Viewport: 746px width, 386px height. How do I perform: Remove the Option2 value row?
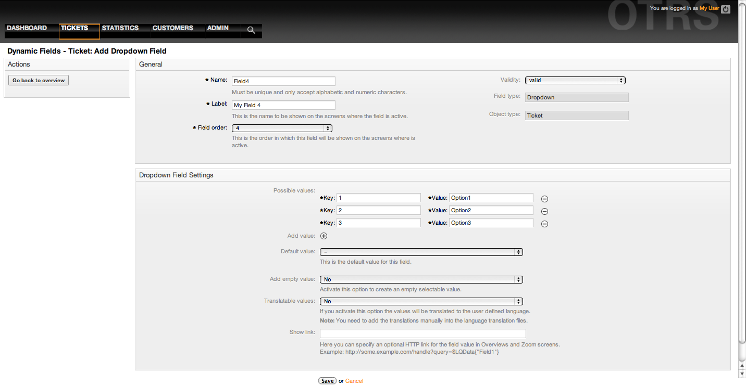[x=544, y=211]
